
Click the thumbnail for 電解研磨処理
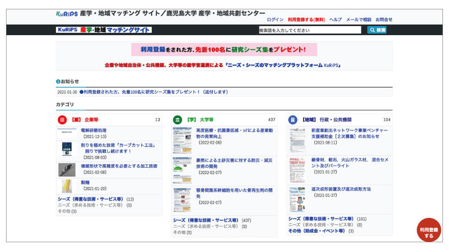(x=67, y=133)
